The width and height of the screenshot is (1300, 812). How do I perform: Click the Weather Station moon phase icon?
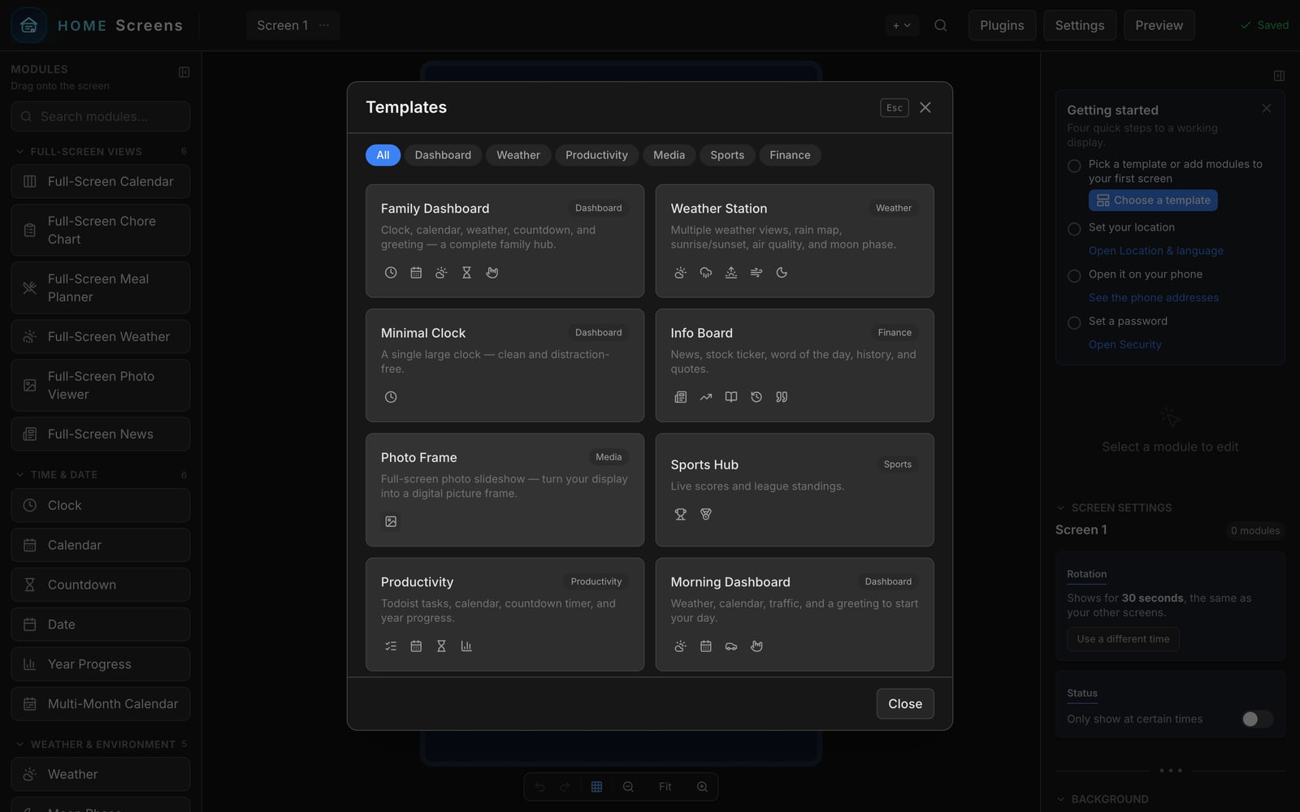pos(782,273)
